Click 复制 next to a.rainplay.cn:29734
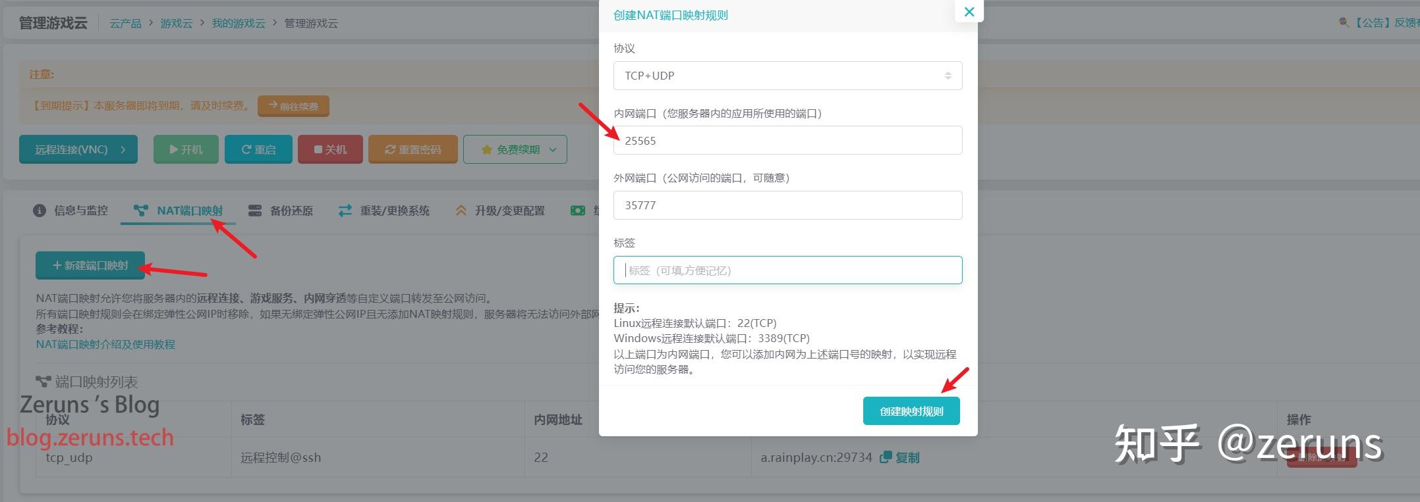The height and width of the screenshot is (502, 1420). click(x=907, y=457)
